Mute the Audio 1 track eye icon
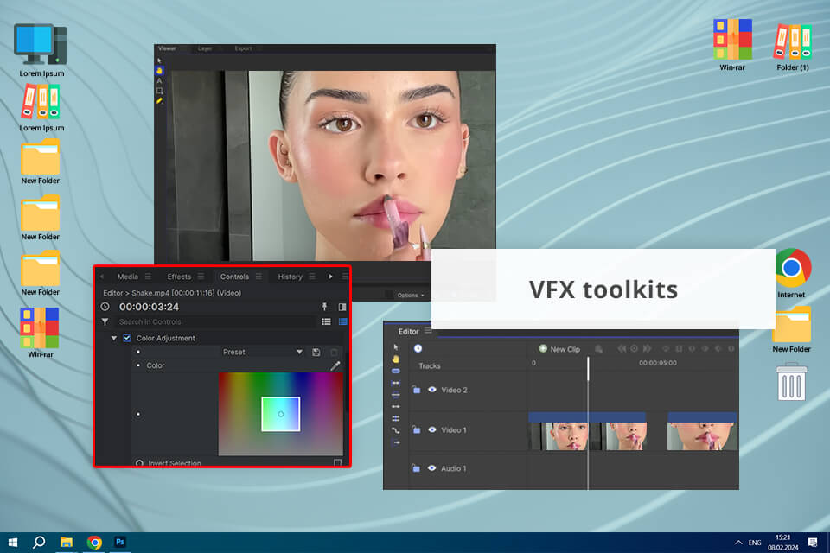 click(432, 467)
